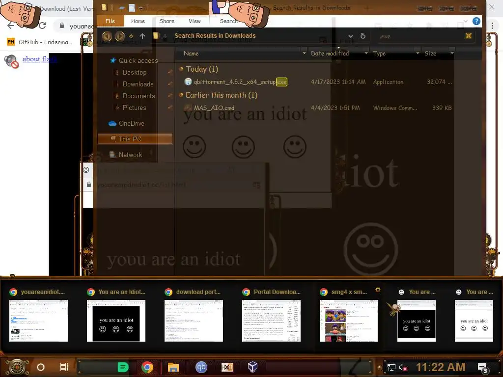Follow the 'about' link on the page
The image size is (503, 377).
[x=31, y=59]
